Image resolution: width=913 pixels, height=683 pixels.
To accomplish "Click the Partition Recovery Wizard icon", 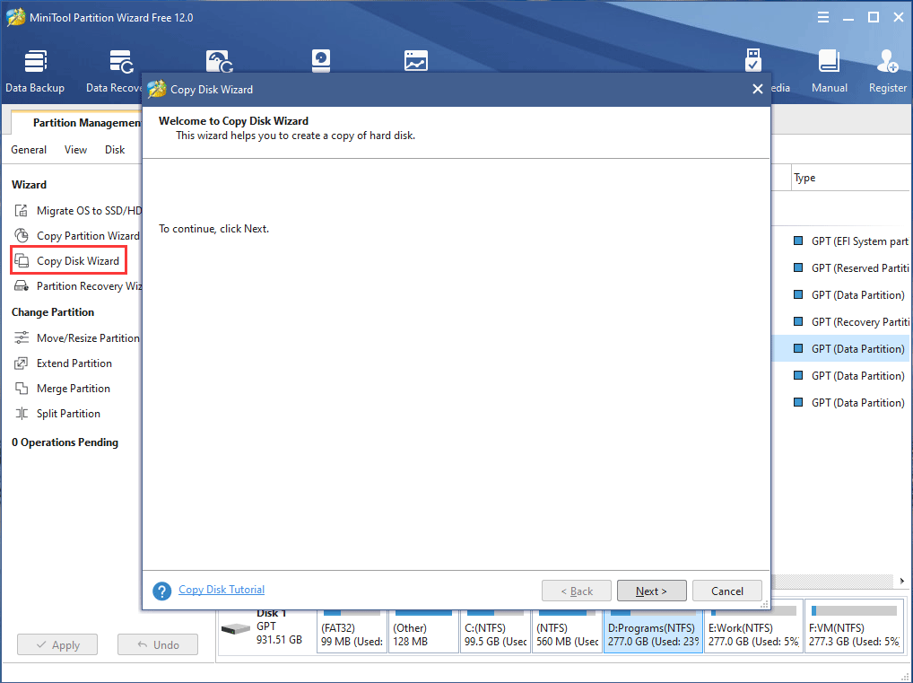I will pyautogui.click(x=22, y=285).
